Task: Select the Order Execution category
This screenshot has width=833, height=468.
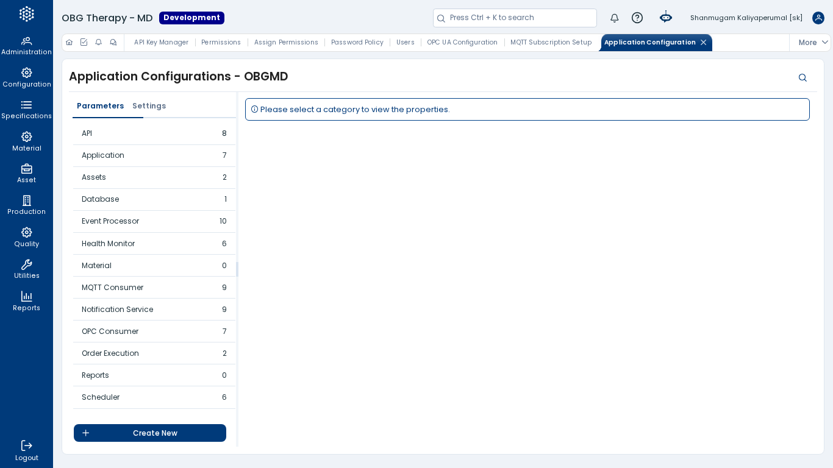Action: 154,353
